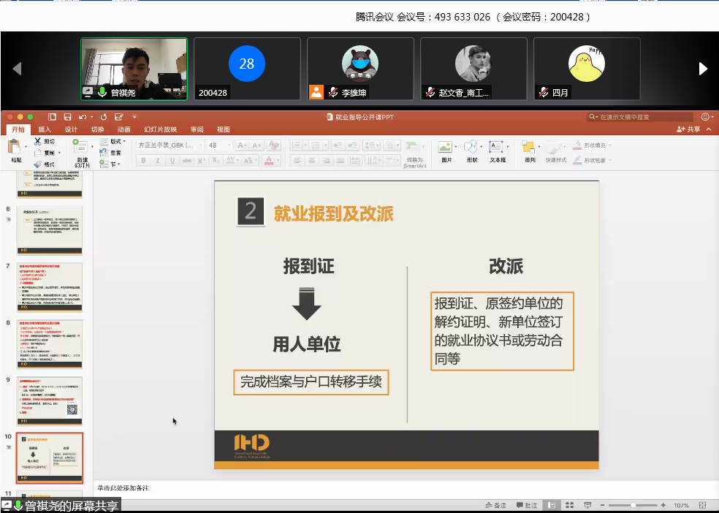Open the Review (审阅) tab
The width and height of the screenshot is (719, 513).
[197, 129]
